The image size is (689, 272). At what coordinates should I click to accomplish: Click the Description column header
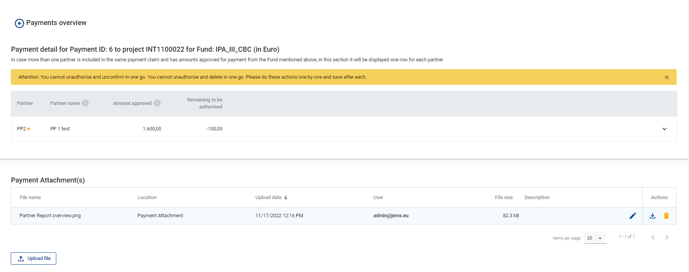pos(537,198)
